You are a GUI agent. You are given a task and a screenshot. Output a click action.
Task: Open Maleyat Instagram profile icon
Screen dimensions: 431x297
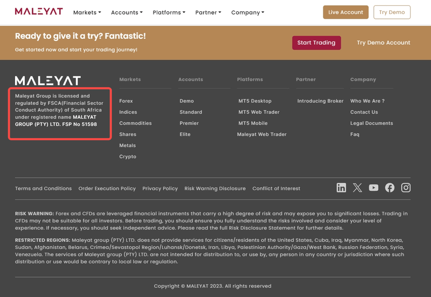coord(406,188)
